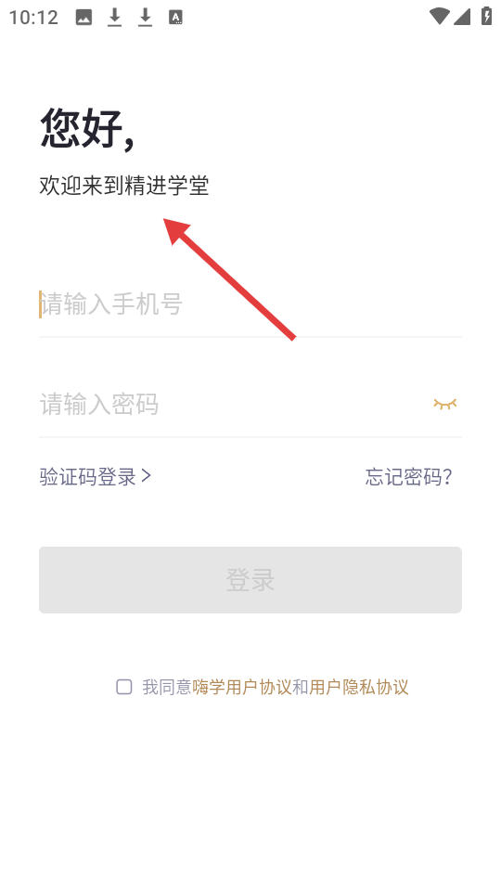Tap the first download notification icon

pos(115,18)
